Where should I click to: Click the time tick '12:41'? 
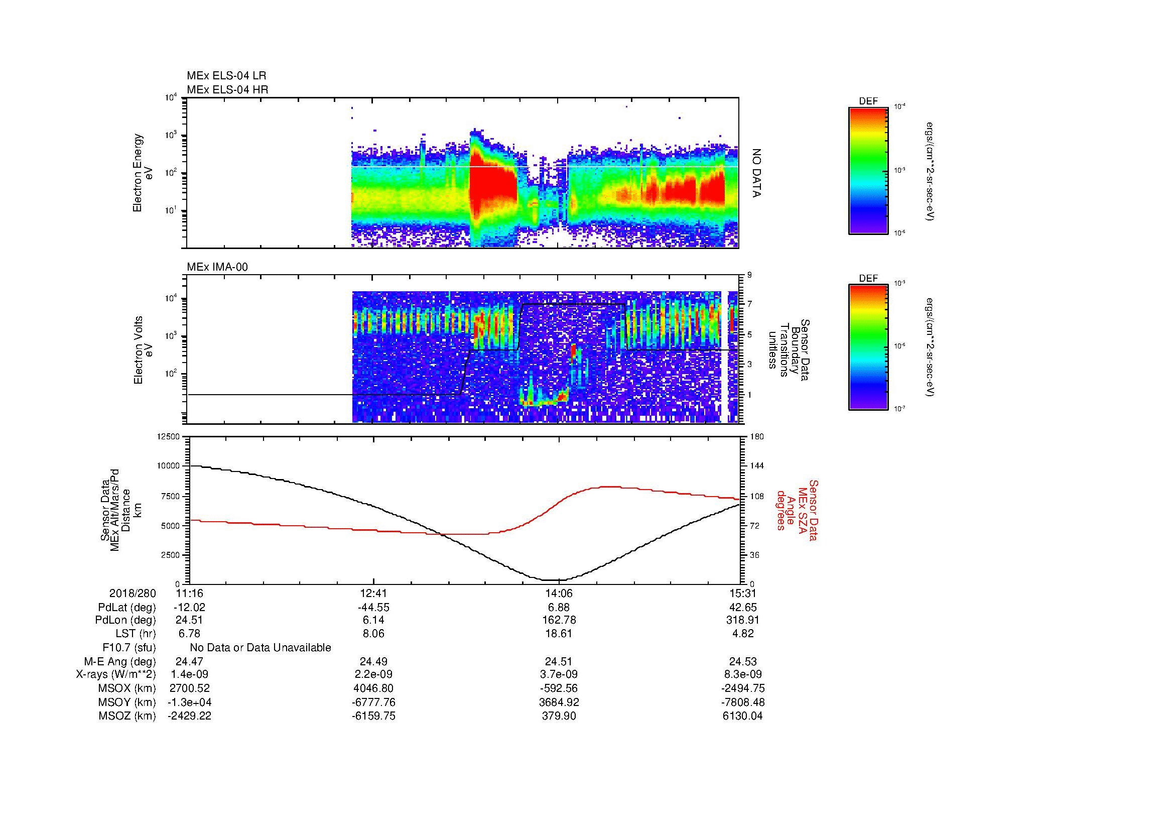click(x=374, y=593)
